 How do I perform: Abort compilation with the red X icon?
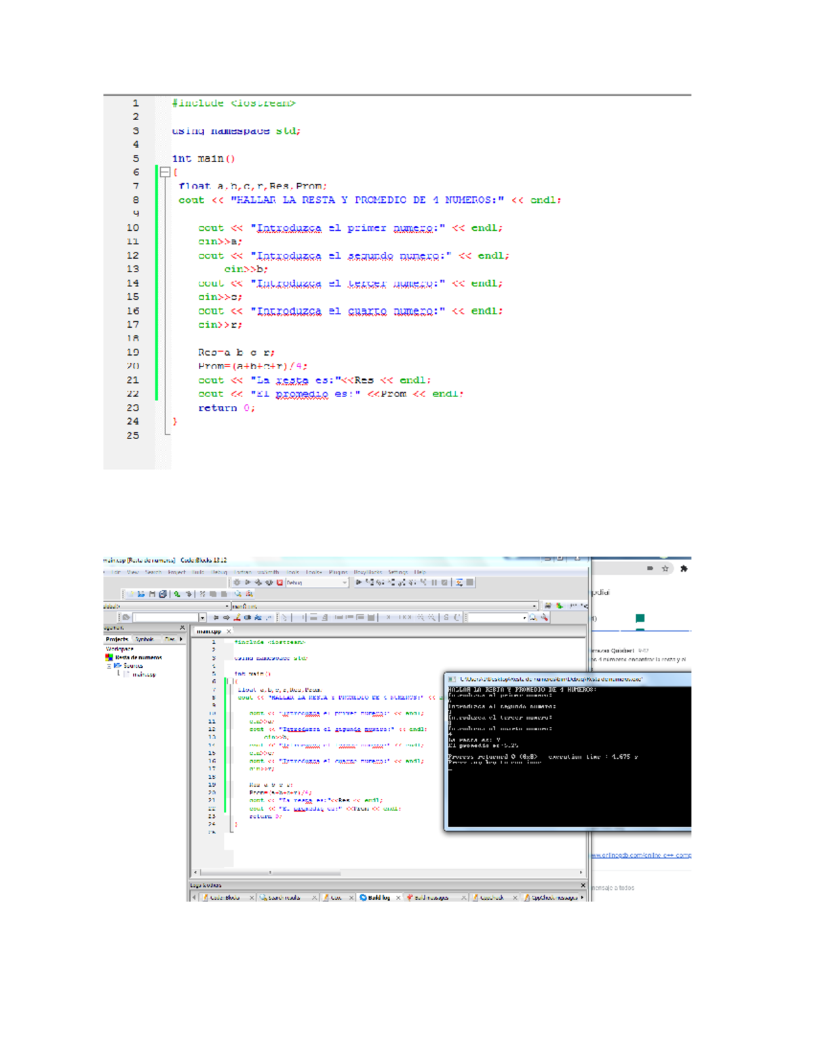tap(279, 582)
